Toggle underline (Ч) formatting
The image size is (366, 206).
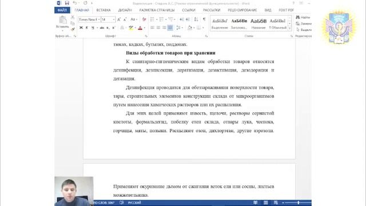tap(93, 28)
